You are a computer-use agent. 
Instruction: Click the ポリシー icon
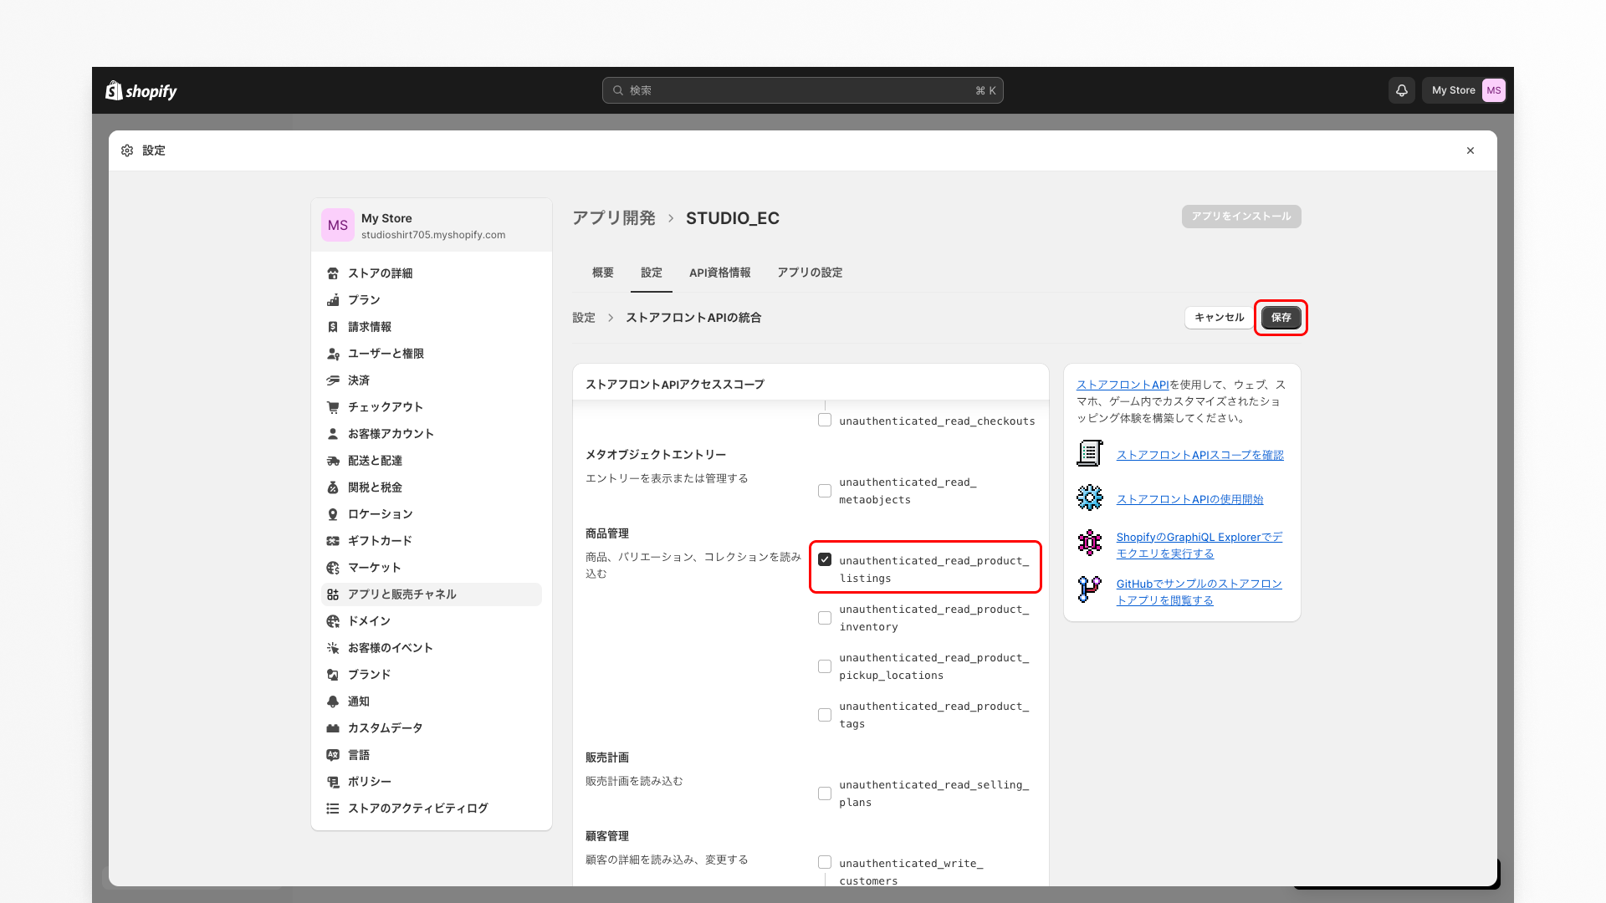click(333, 782)
